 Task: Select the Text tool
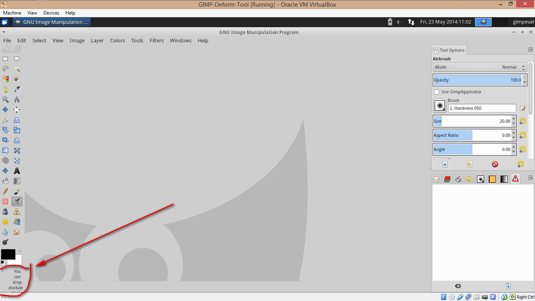[x=17, y=171]
